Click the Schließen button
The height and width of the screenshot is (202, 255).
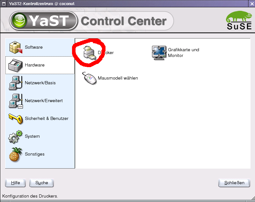tap(234, 183)
